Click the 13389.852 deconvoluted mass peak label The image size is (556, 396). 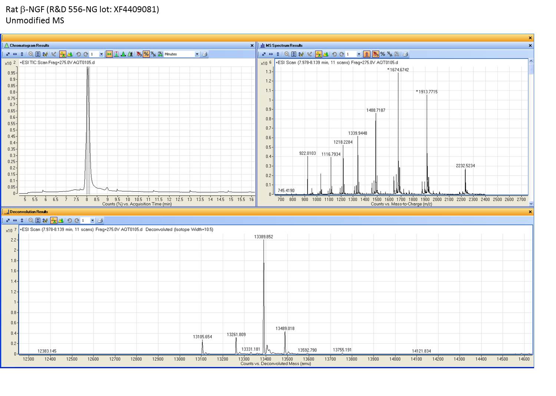(264, 237)
